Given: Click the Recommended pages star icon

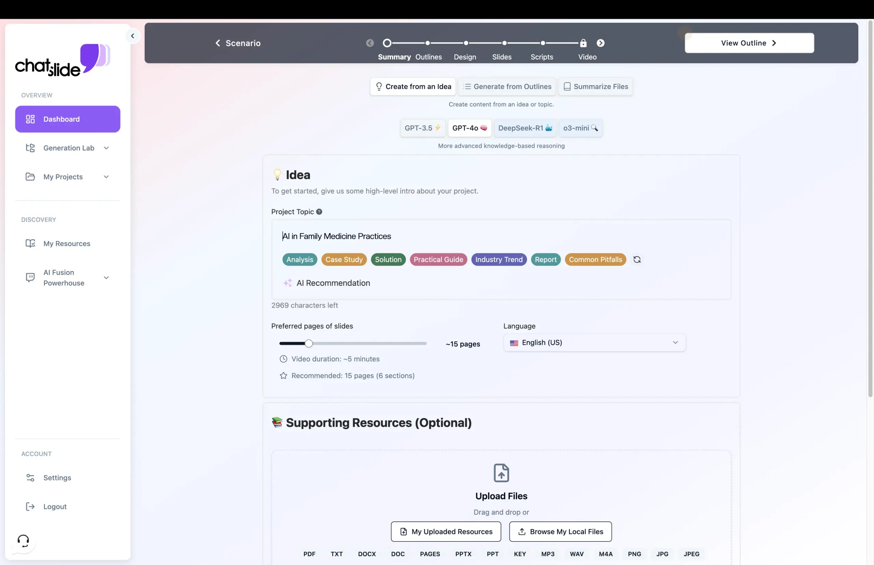Looking at the screenshot, I should coord(283,376).
